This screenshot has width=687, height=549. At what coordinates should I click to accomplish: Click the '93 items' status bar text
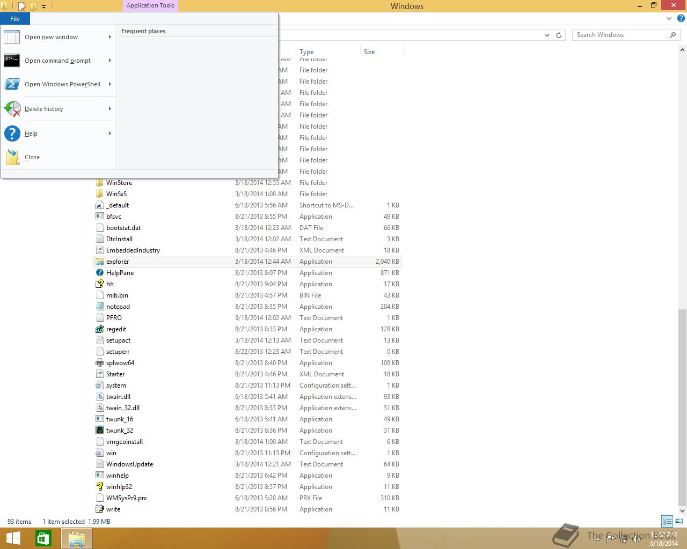(19, 522)
